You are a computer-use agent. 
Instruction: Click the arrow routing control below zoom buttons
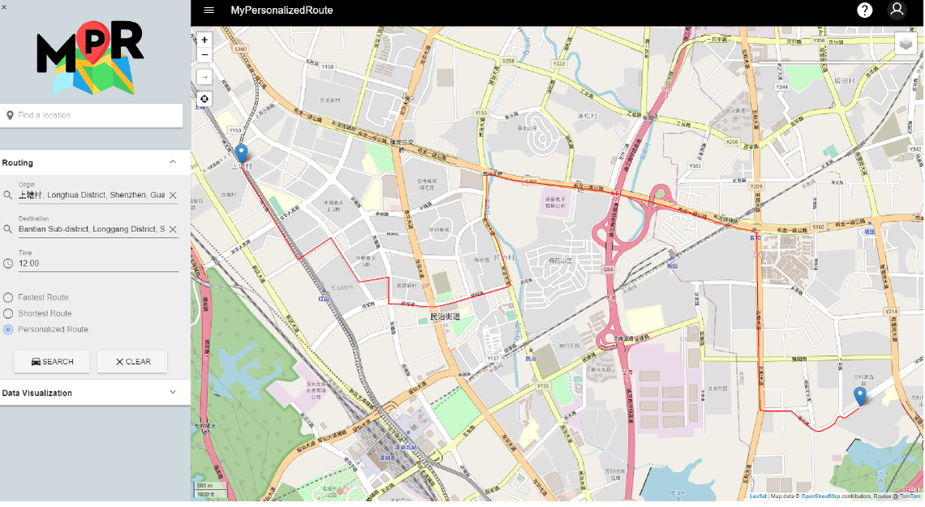[x=204, y=76]
